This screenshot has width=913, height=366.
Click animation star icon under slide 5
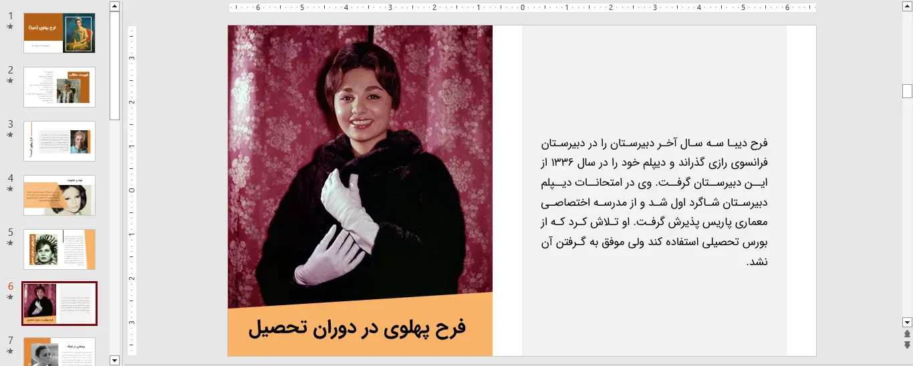click(x=10, y=243)
